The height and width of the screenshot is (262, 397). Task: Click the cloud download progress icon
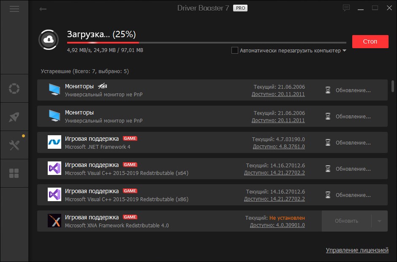click(x=49, y=40)
